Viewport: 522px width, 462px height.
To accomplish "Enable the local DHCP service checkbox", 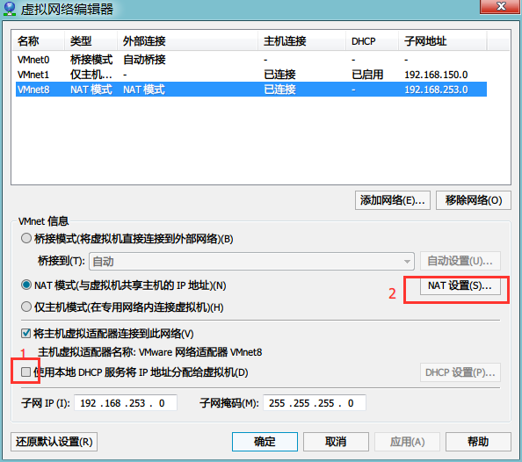I will click(x=25, y=372).
